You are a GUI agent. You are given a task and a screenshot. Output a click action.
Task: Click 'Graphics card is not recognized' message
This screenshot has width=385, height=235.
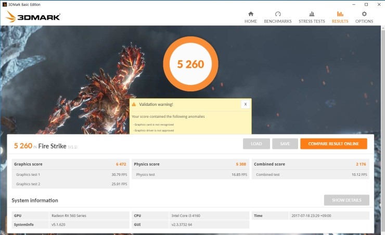153,125
